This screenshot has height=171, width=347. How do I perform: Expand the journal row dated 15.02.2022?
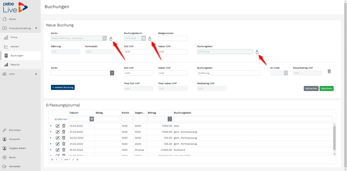pyautogui.click(x=51, y=150)
